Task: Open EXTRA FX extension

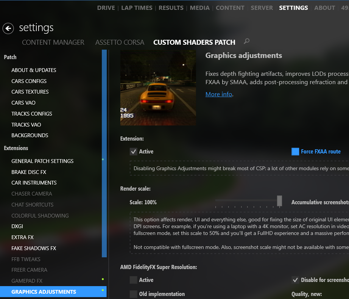Action: 22,237
